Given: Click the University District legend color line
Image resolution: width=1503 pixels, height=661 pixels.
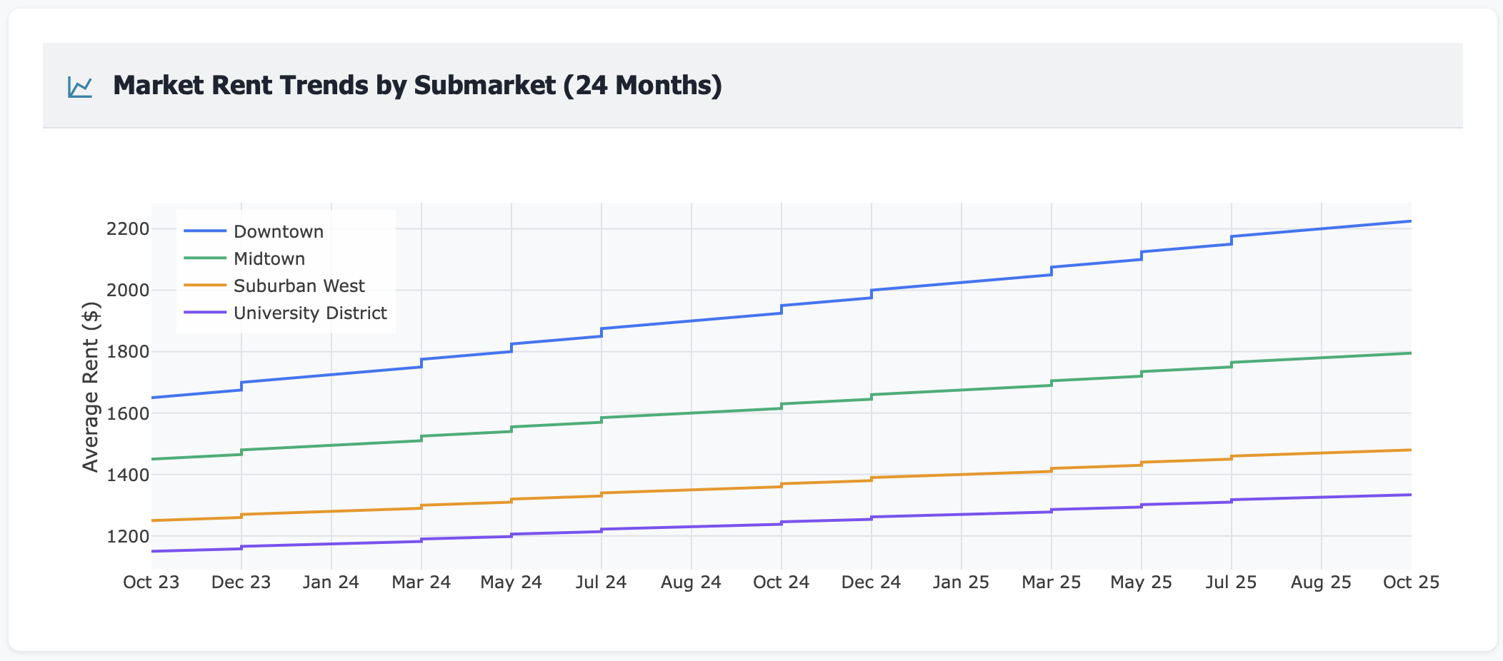Looking at the screenshot, I should 205,312.
